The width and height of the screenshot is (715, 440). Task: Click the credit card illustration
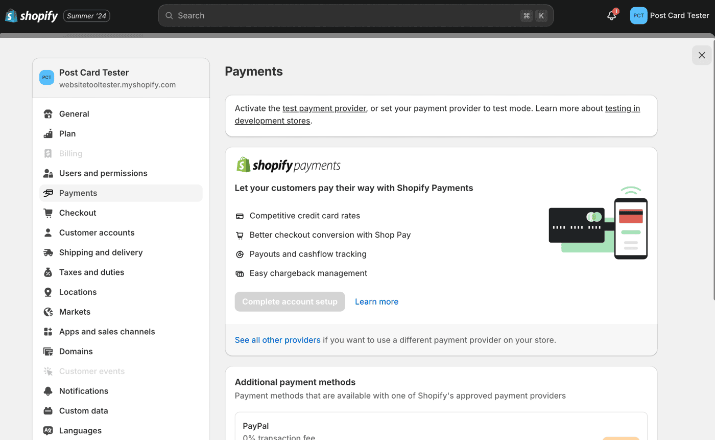point(577,225)
